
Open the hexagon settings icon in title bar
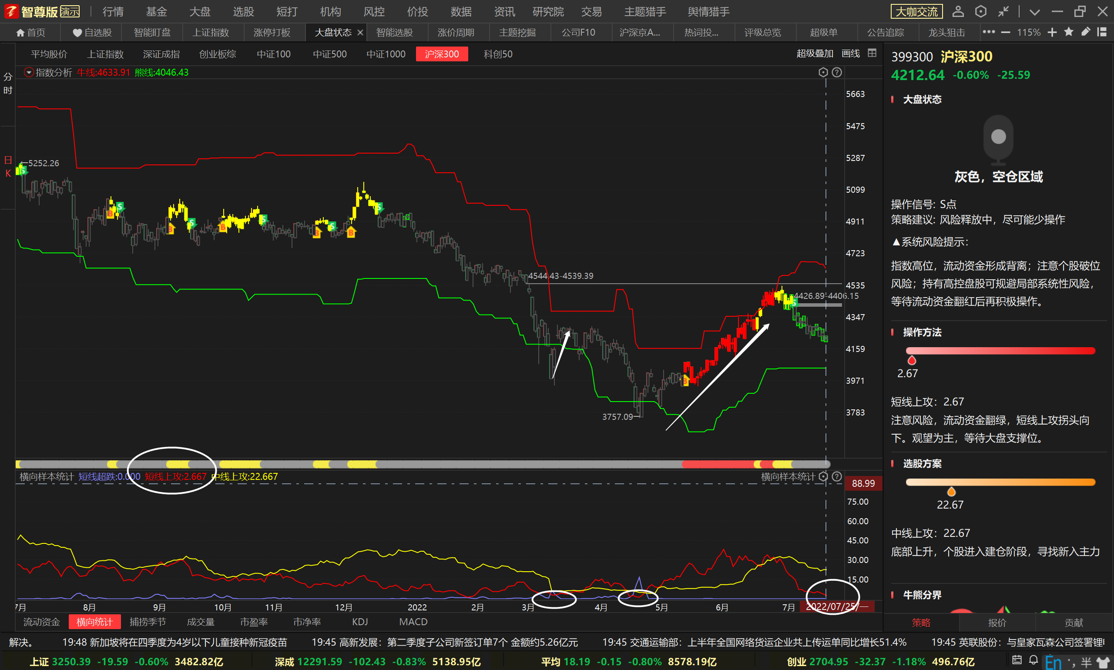(980, 11)
